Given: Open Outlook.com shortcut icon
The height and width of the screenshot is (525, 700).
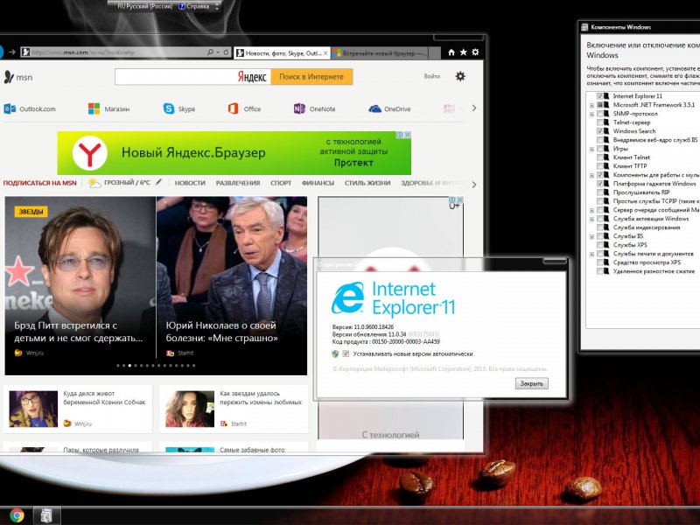Looking at the screenshot, I should (x=10, y=108).
